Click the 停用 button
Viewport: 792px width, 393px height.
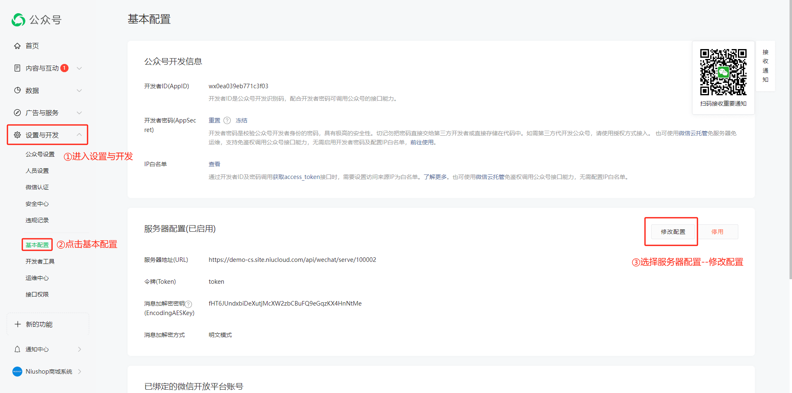[717, 232]
